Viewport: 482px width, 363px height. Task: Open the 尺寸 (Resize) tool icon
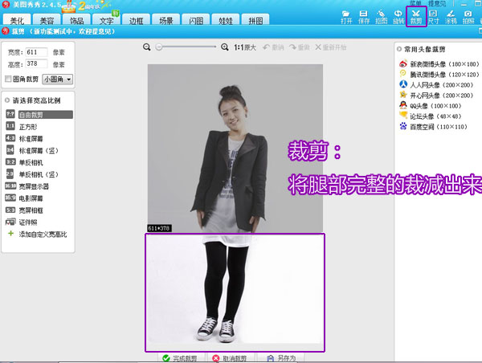[433, 16]
